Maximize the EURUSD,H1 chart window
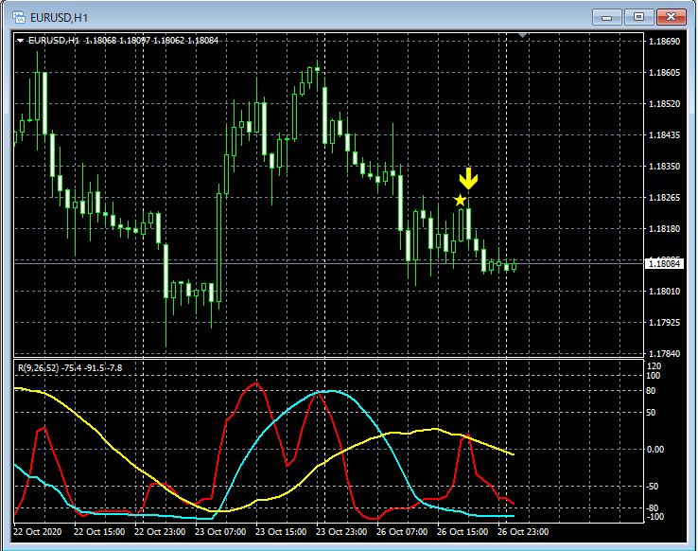698x551 pixels. (x=638, y=17)
